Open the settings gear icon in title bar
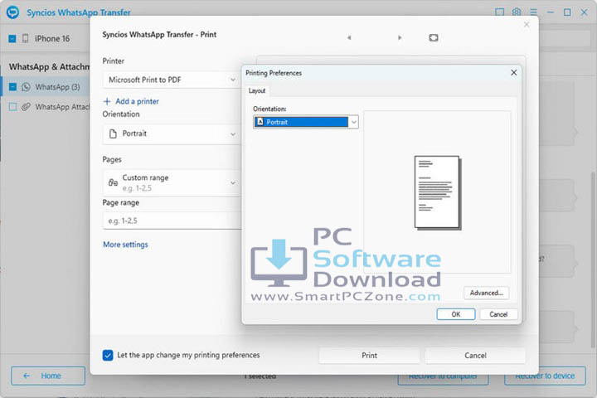 (517, 12)
